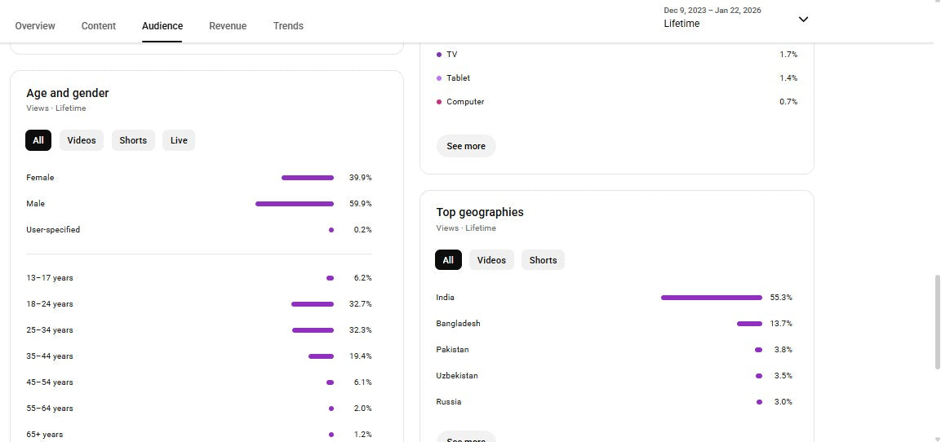This screenshot has height=442, width=941.
Task: Click the Tablet device legend dot
Action: click(439, 78)
